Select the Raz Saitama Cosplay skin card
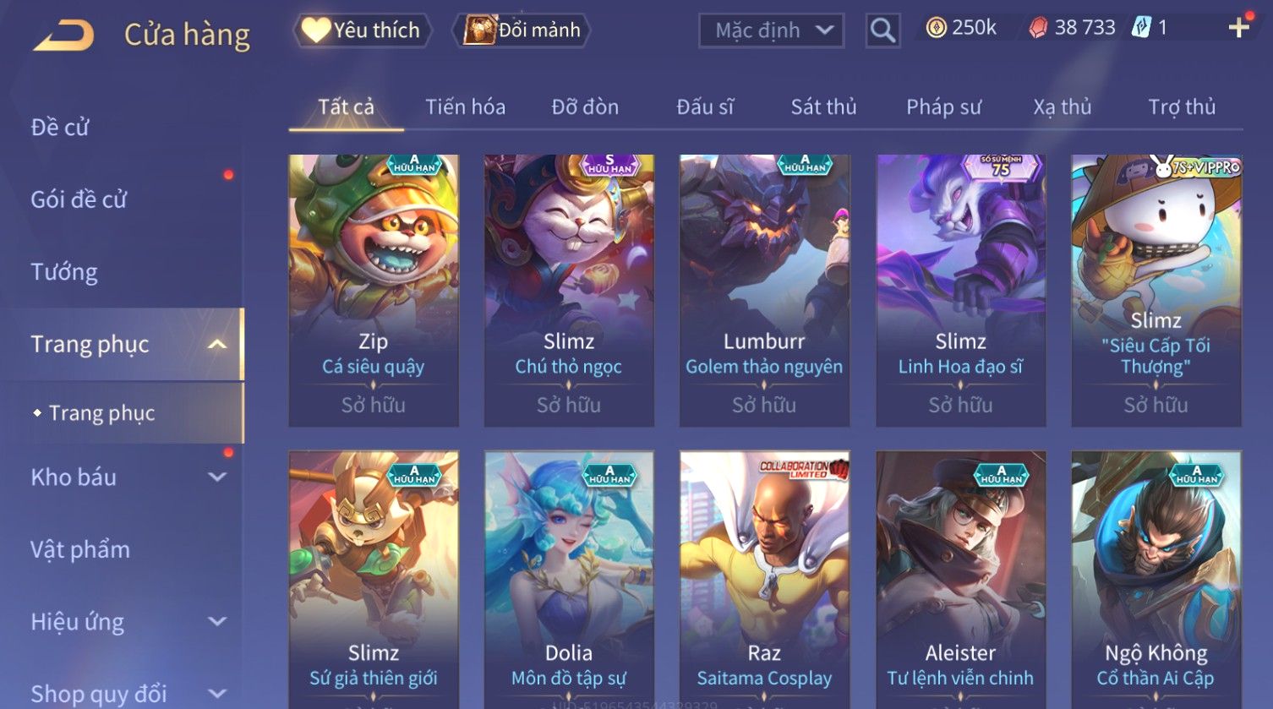The width and height of the screenshot is (1273, 709). [x=764, y=579]
